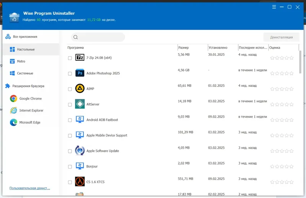This screenshot has height=198, width=306.
Task: Tick the Apple Software Update checkbox
Action: pyautogui.click(x=70, y=151)
